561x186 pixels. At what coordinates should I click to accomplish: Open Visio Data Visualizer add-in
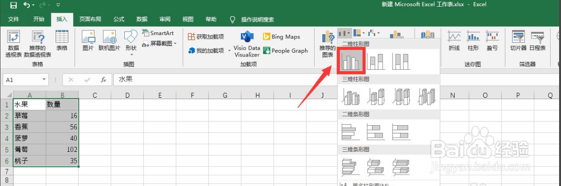[247, 44]
